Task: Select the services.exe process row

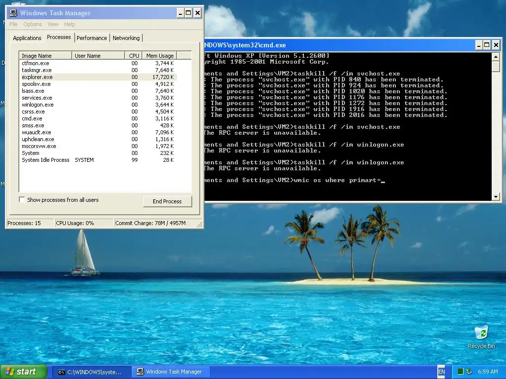Action: pyautogui.click(x=98, y=98)
